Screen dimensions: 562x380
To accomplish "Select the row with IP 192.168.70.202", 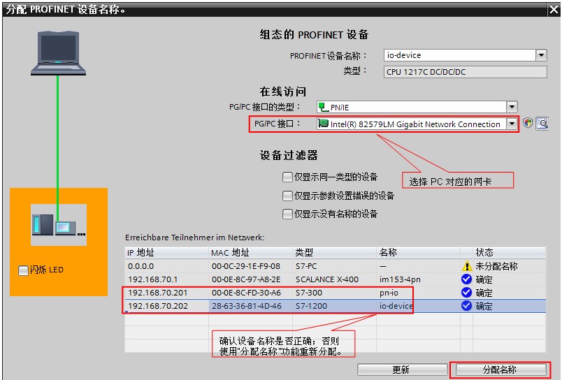I will [x=335, y=306].
